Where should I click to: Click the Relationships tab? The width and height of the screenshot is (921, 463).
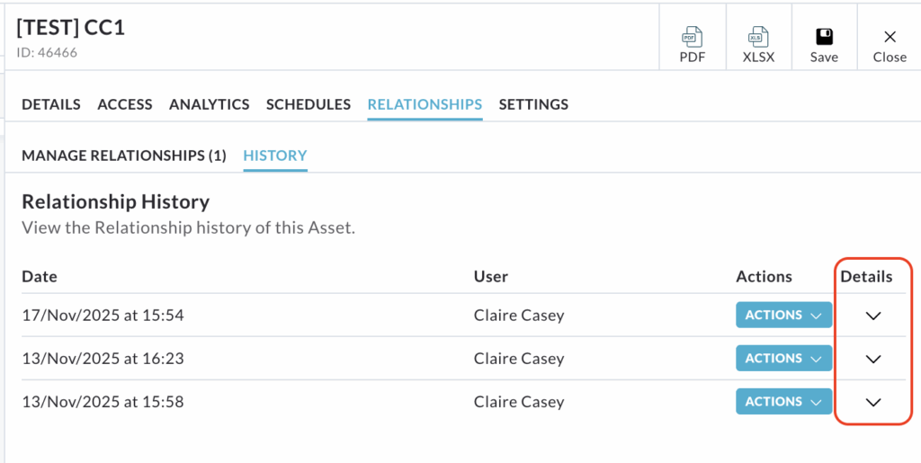(x=425, y=104)
